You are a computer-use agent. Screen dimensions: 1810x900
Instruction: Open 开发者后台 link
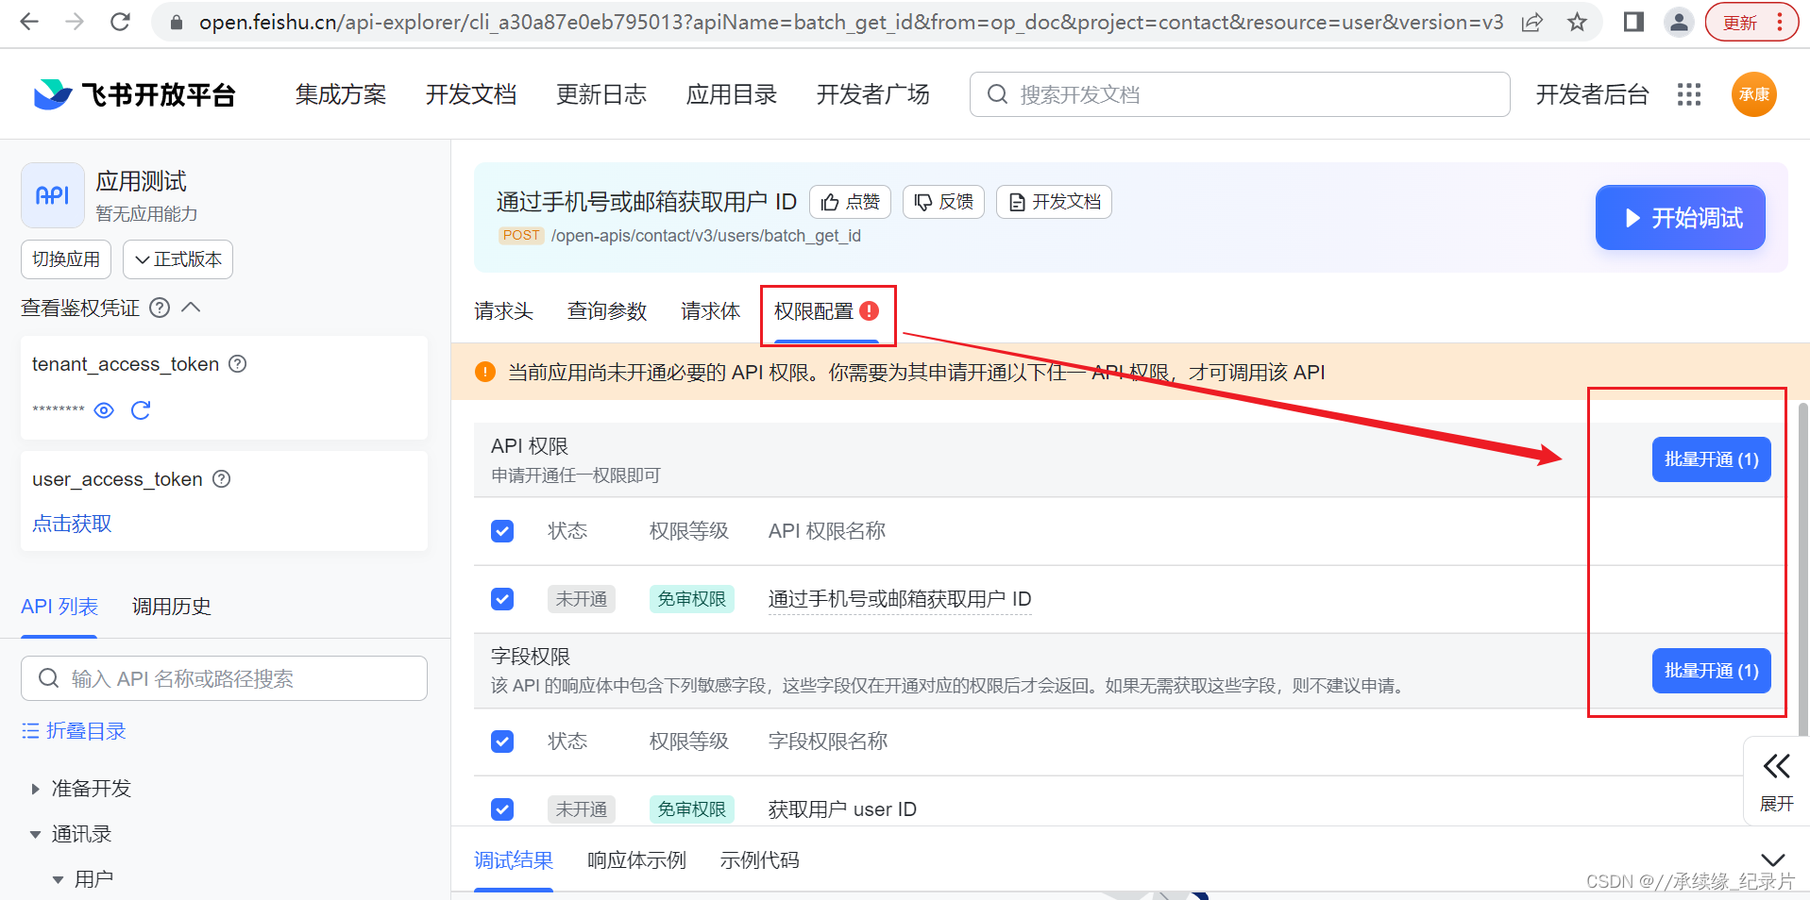point(1593,94)
